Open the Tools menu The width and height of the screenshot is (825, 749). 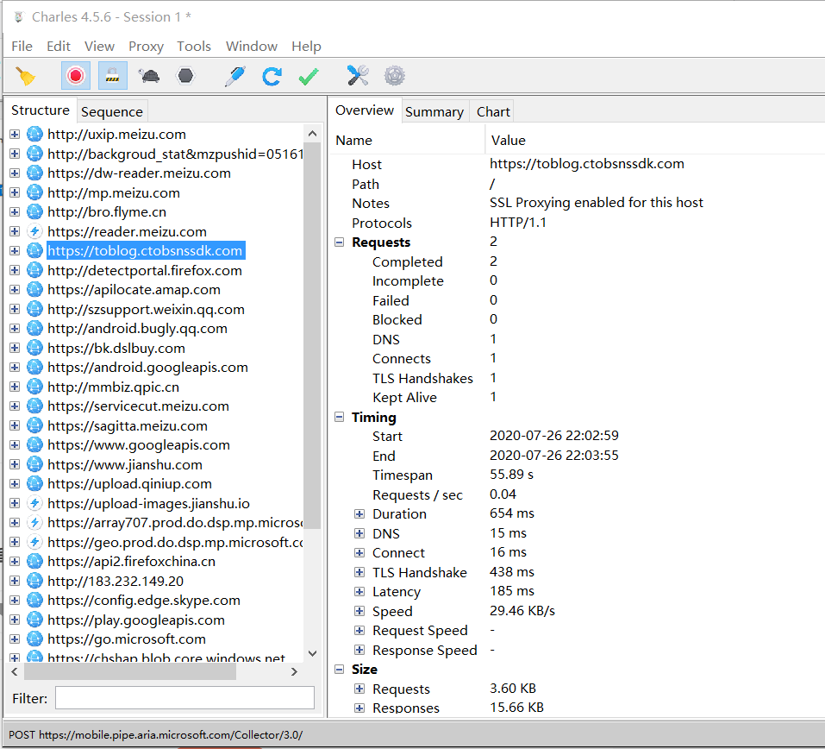pos(194,47)
